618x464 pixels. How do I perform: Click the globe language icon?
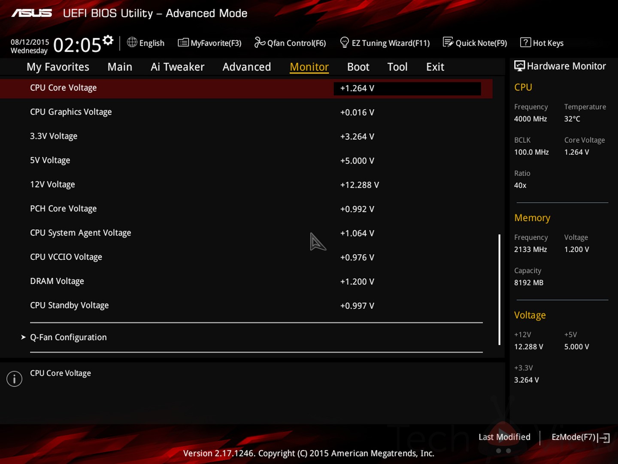[132, 42]
